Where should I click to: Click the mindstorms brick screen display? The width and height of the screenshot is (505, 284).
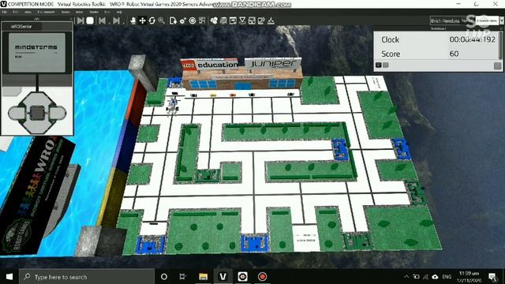(x=37, y=53)
